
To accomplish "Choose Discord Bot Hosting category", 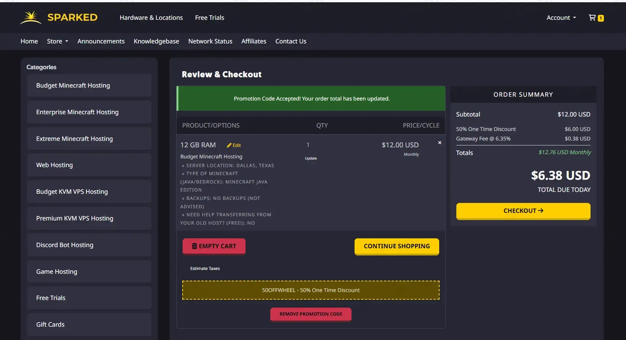I will pos(89,245).
